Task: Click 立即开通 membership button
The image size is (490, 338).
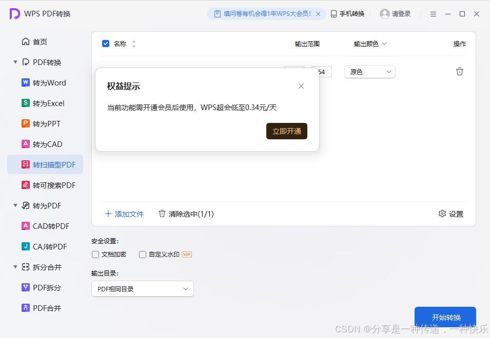Action: pos(287,131)
